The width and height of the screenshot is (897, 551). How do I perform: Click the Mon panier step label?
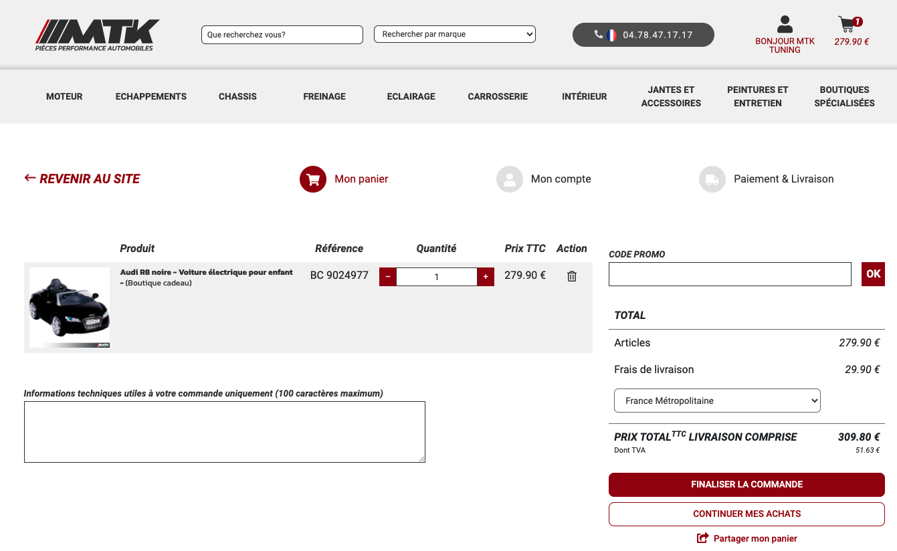(x=361, y=179)
